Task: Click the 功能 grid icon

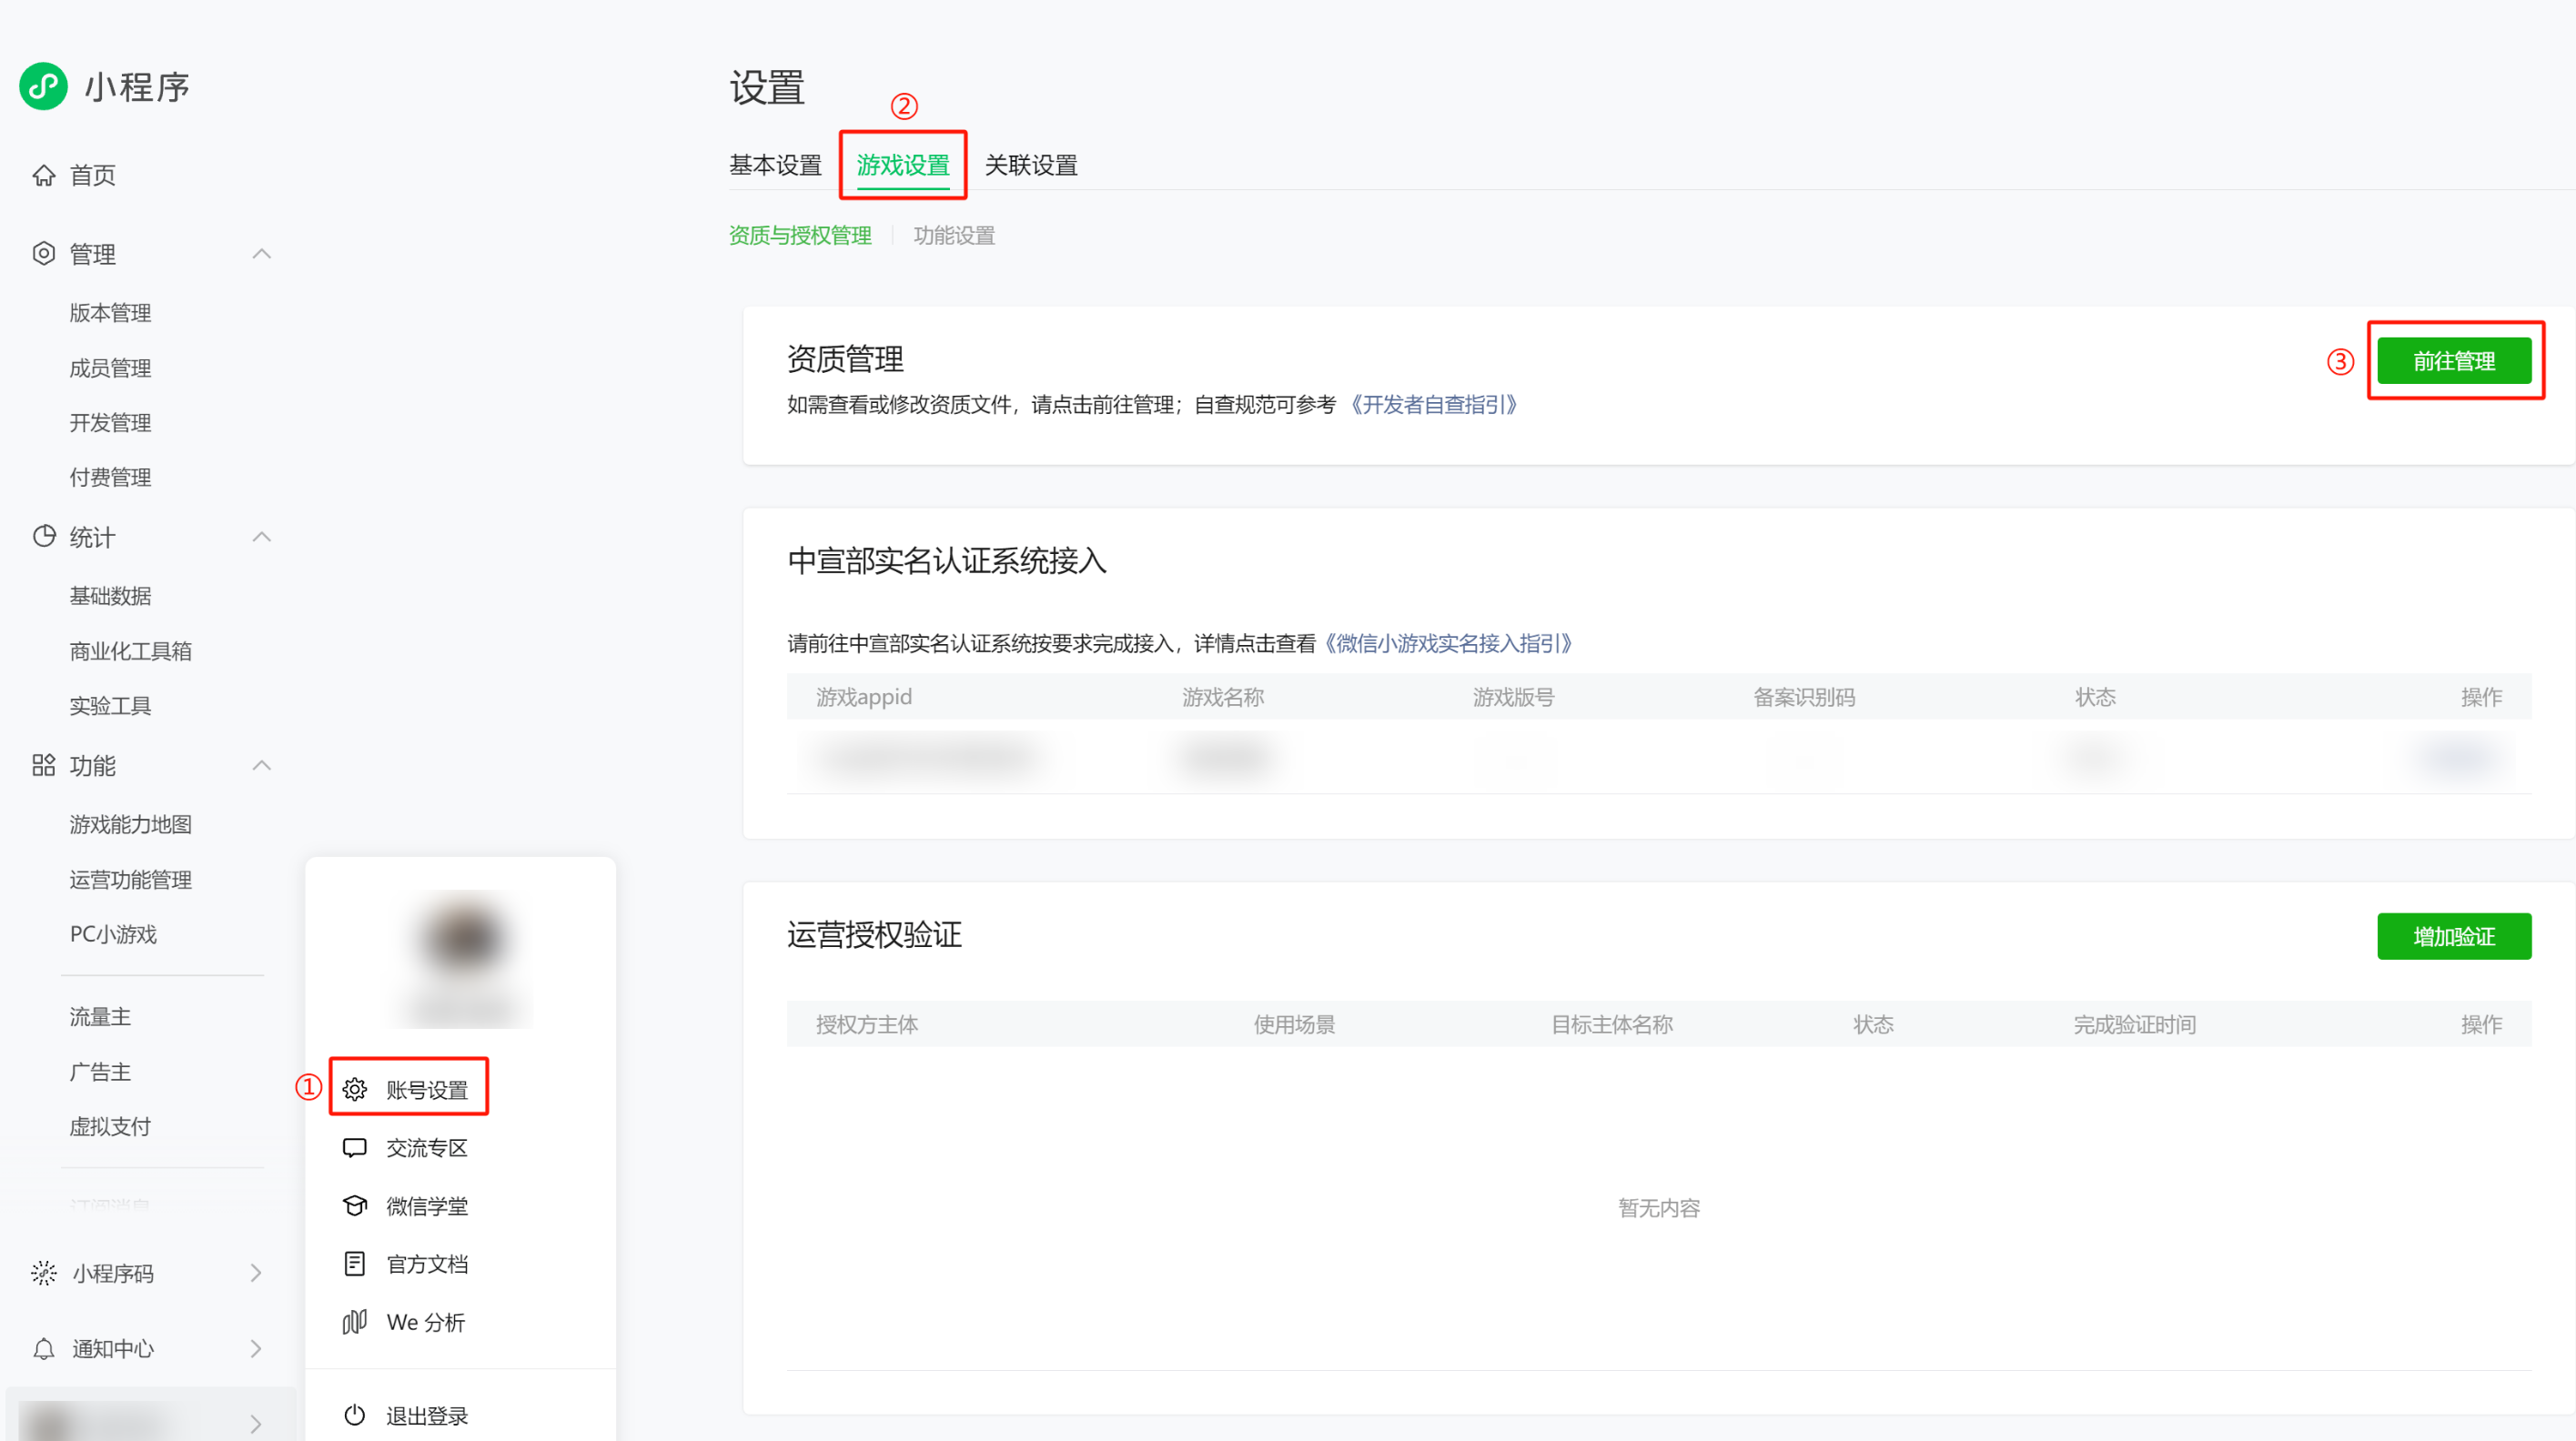Action: (43, 765)
